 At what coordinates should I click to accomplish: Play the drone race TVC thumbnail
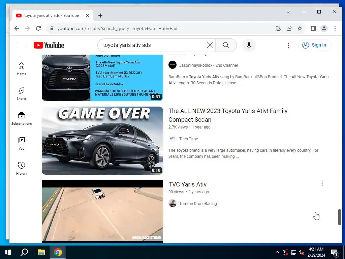[x=102, y=211]
